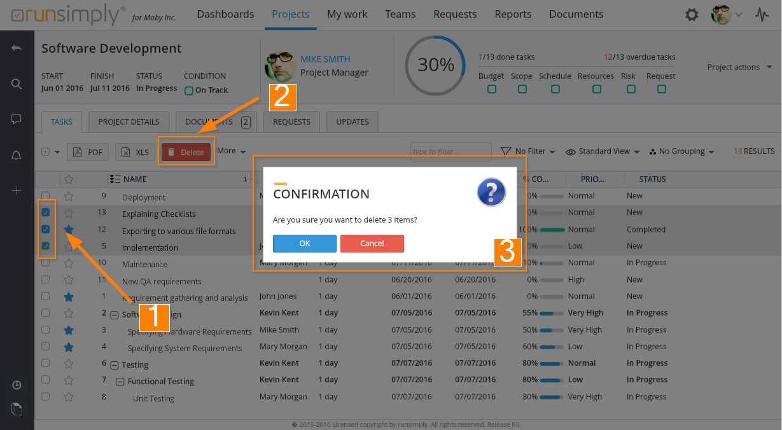Open the chat messages sidebar icon

click(17, 120)
